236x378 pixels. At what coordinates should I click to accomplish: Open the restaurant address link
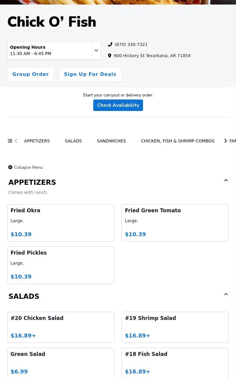click(x=152, y=56)
